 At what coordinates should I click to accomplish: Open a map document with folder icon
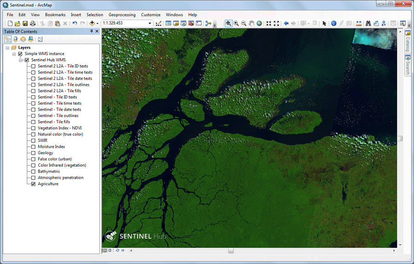pyautogui.click(x=17, y=23)
